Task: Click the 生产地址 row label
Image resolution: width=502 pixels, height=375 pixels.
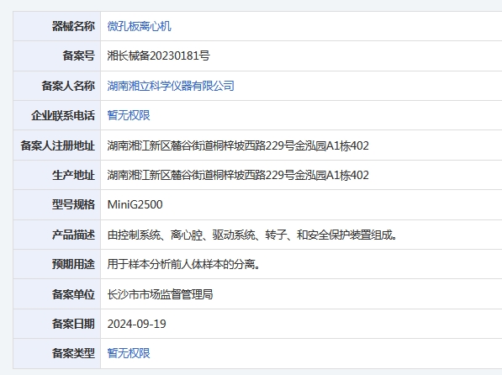Action: pyautogui.click(x=73, y=175)
